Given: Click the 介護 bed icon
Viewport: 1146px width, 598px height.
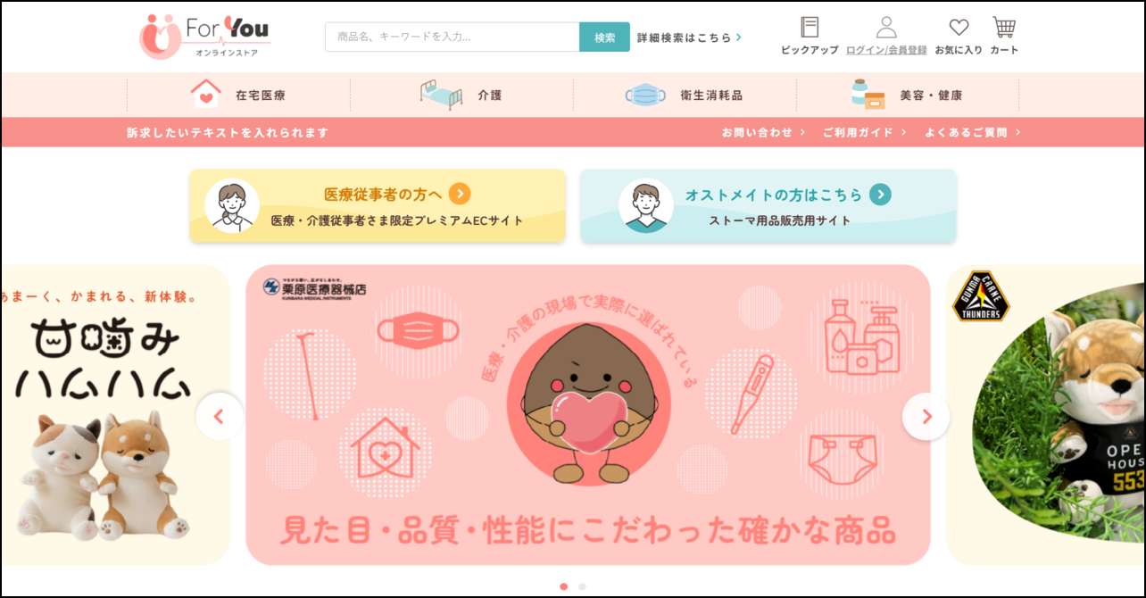Looking at the screenshot, I should click(441, 95).
